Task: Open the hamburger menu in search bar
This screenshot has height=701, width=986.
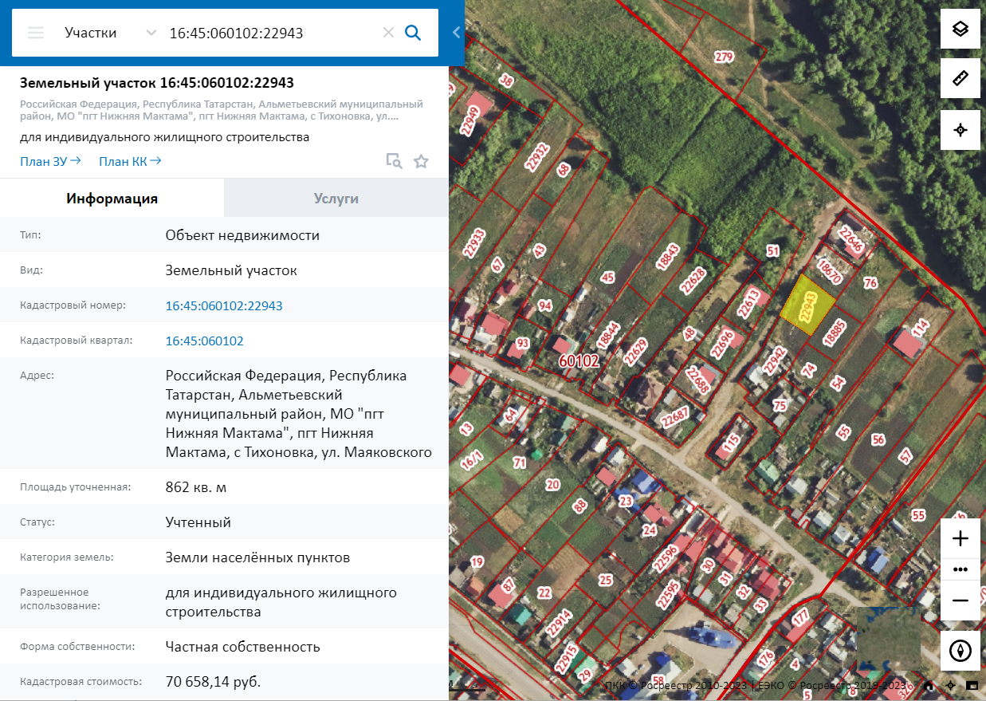Action: click(x=36, y=33)
